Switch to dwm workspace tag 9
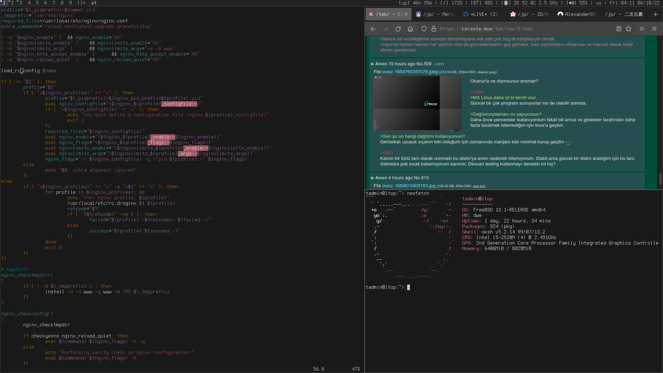This screenshot has width=663, height=373. (70, 3)
